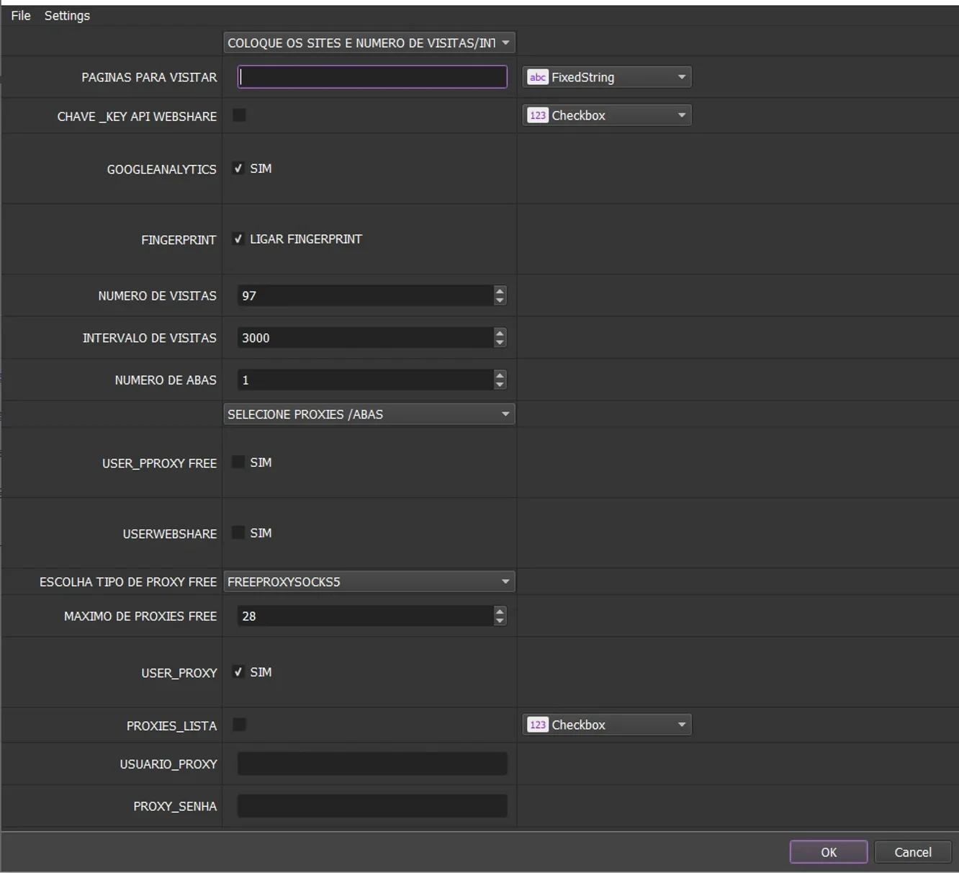This screenshot has width=959, height=873.
Task: Click the FINGERPRINT label
Action: click(179, 240)
